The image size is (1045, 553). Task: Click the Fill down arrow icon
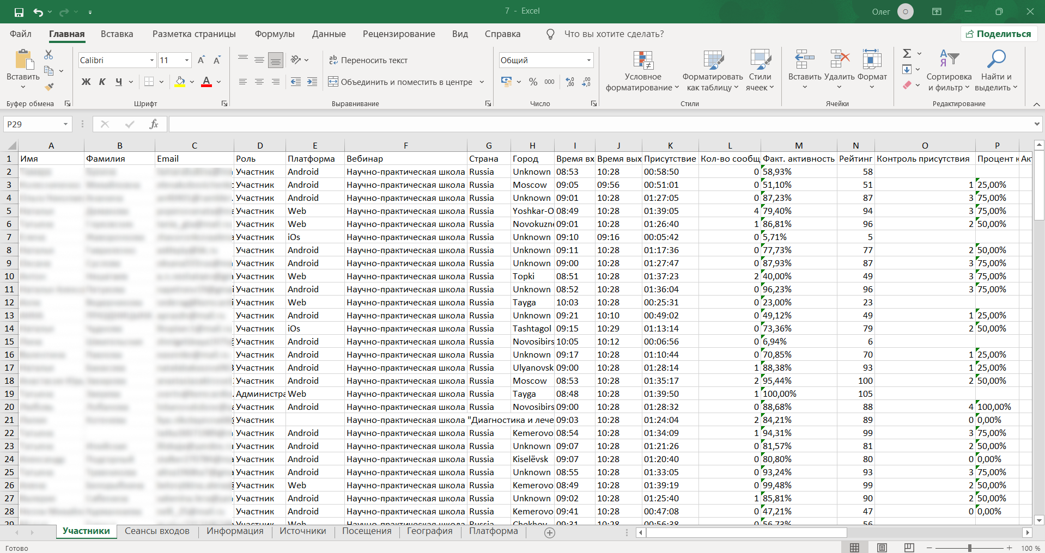(907, 69)
